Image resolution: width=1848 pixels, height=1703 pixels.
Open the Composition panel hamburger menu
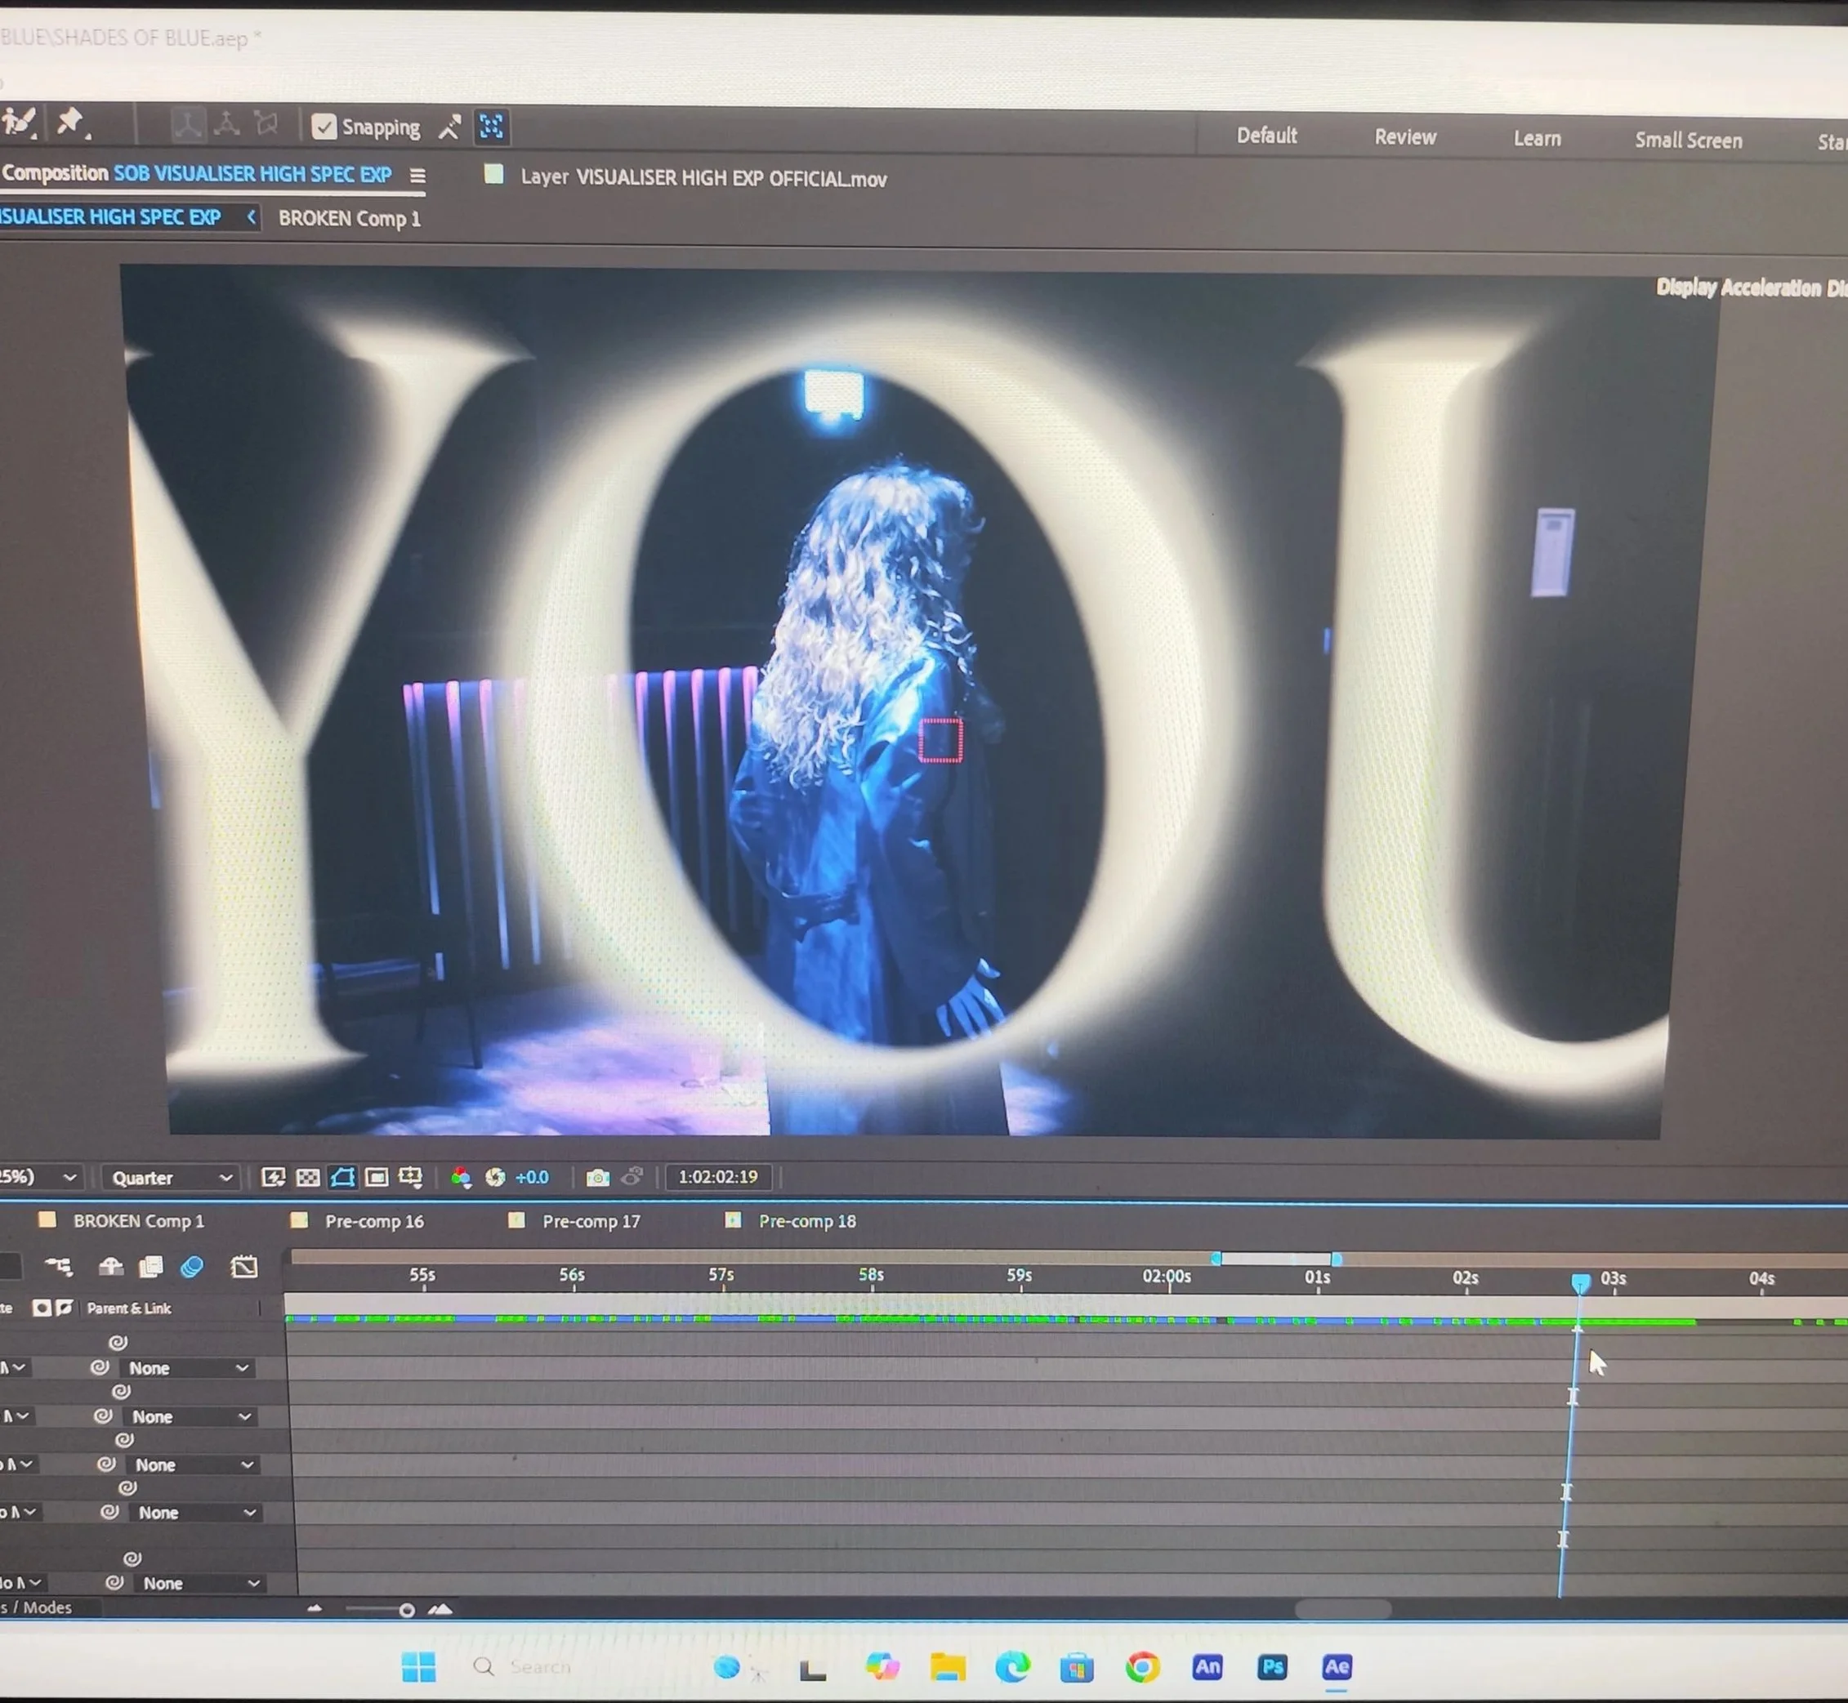[x=417, y=175]
